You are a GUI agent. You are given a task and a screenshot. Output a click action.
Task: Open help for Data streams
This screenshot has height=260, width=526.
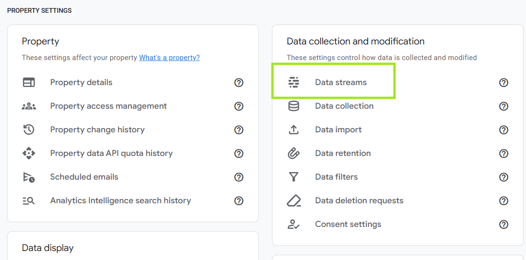tap(503, 82)
